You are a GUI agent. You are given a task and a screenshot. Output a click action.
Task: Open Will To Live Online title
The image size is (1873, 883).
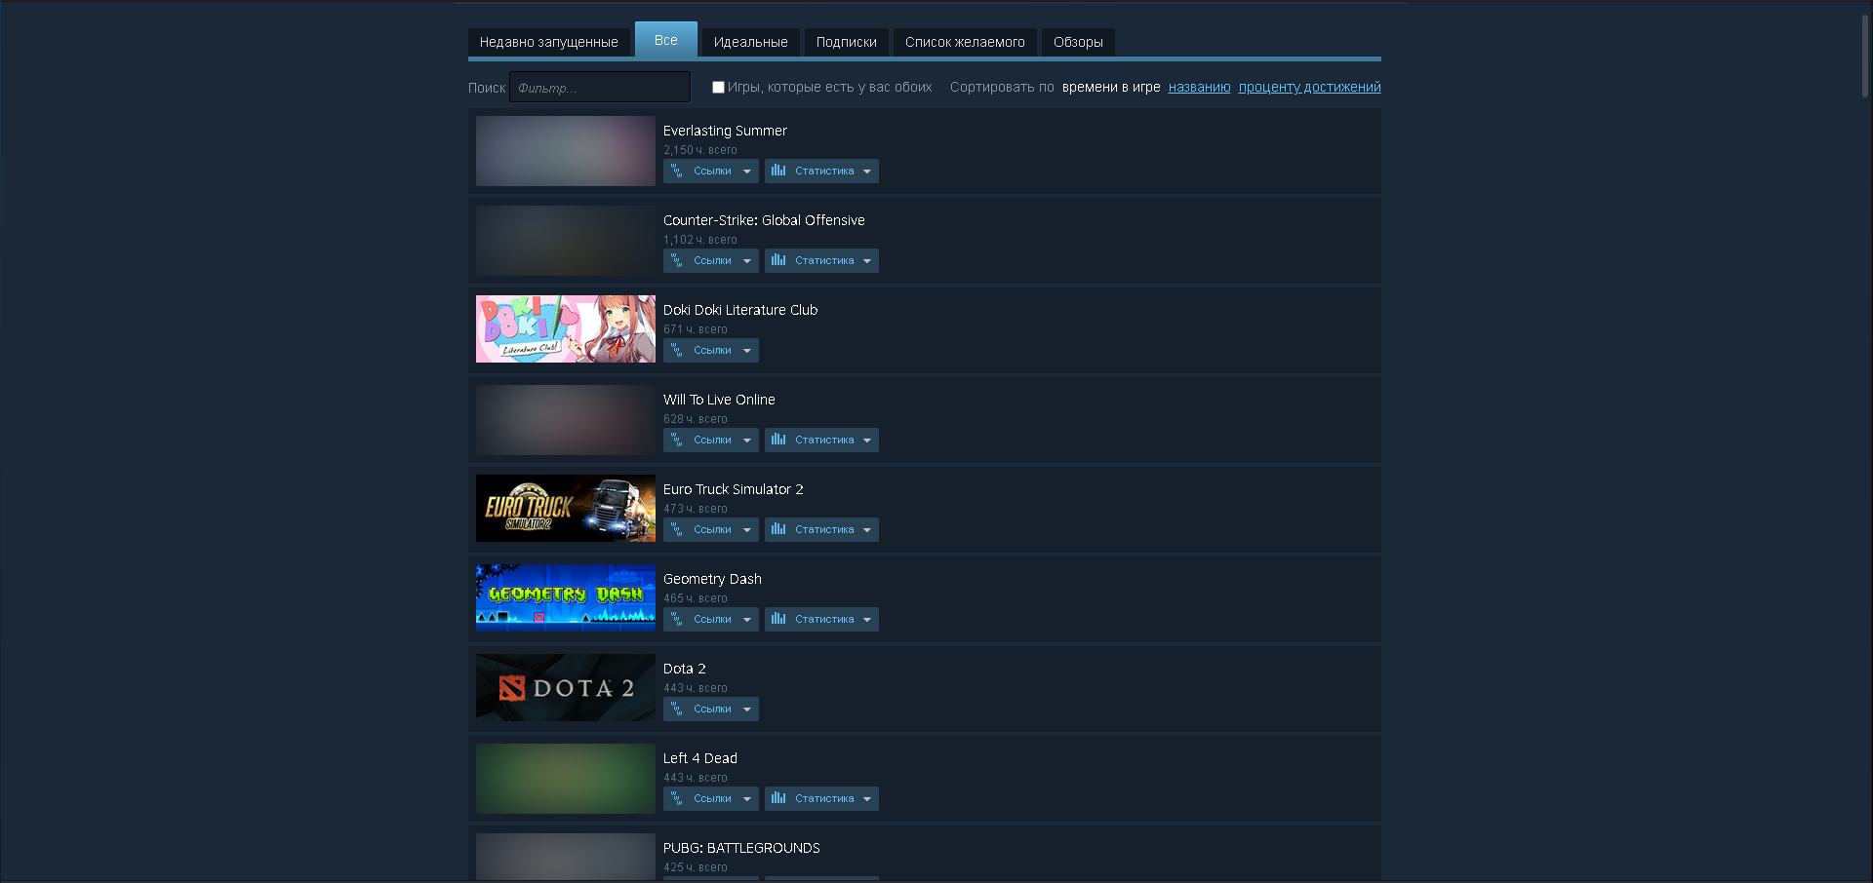pos(719,400)
